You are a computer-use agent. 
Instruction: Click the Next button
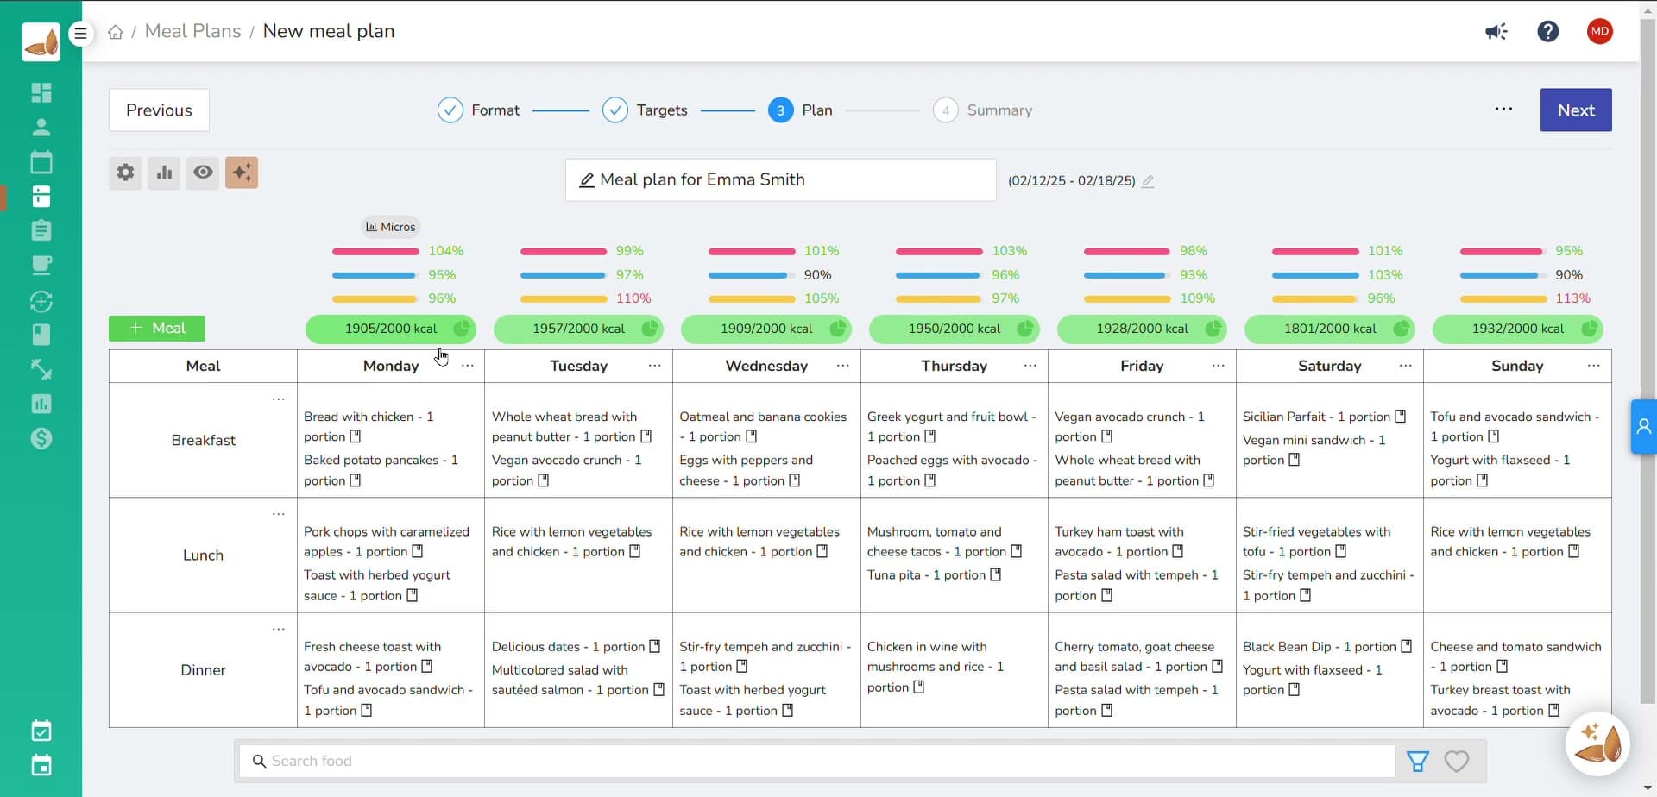[1575, 110]
